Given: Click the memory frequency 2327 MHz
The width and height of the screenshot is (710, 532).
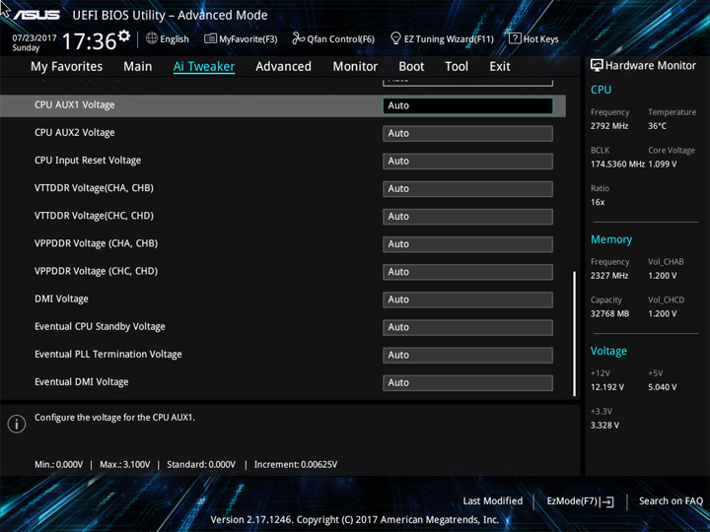Looking at the screenshot, I should pyautogui.click(x=609, y=276).
